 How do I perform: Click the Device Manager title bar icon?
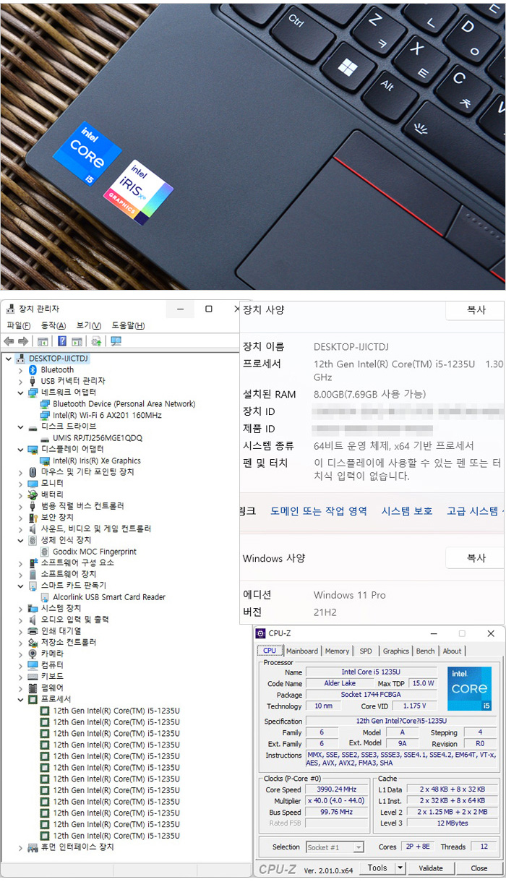[x=9, y=309]
